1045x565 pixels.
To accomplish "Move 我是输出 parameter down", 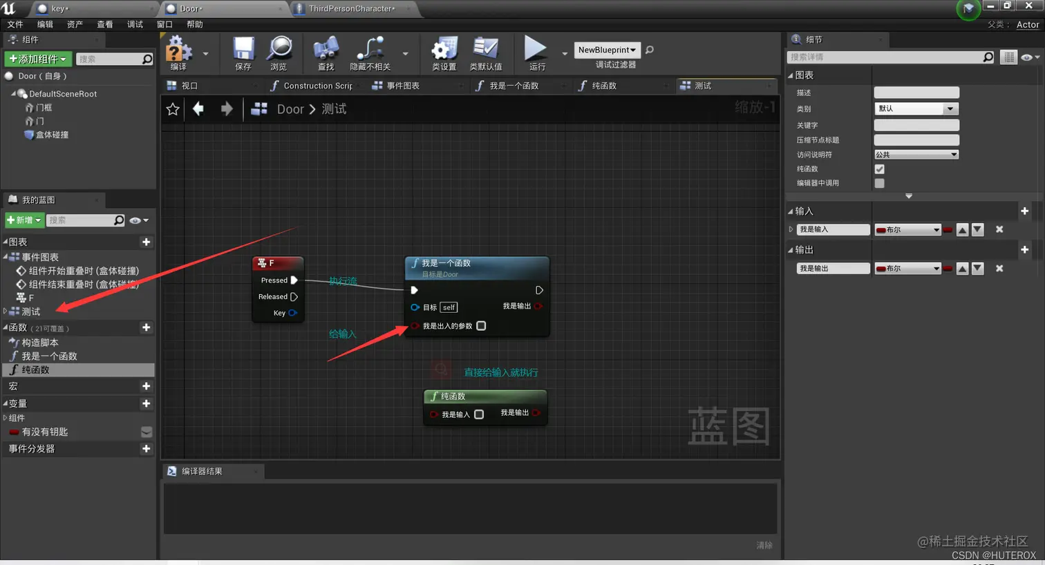I will pos(977,269).
